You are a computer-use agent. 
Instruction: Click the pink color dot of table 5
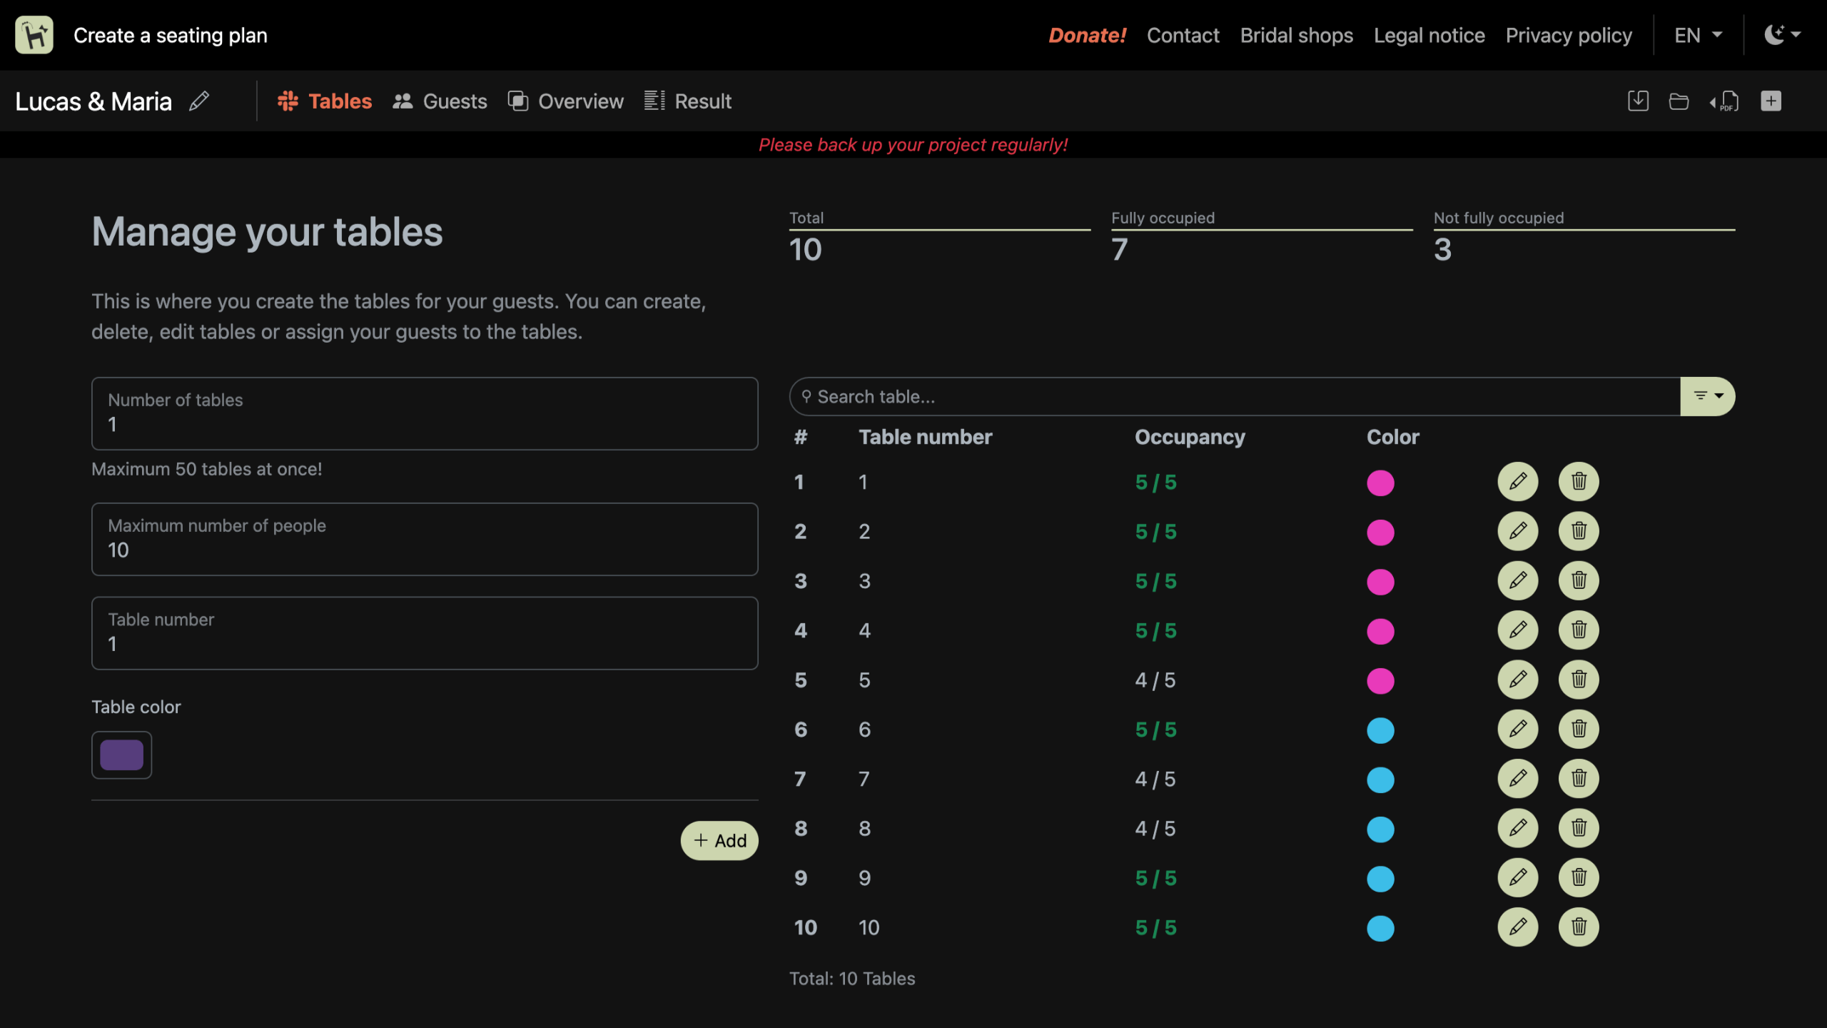point(1380,681)
